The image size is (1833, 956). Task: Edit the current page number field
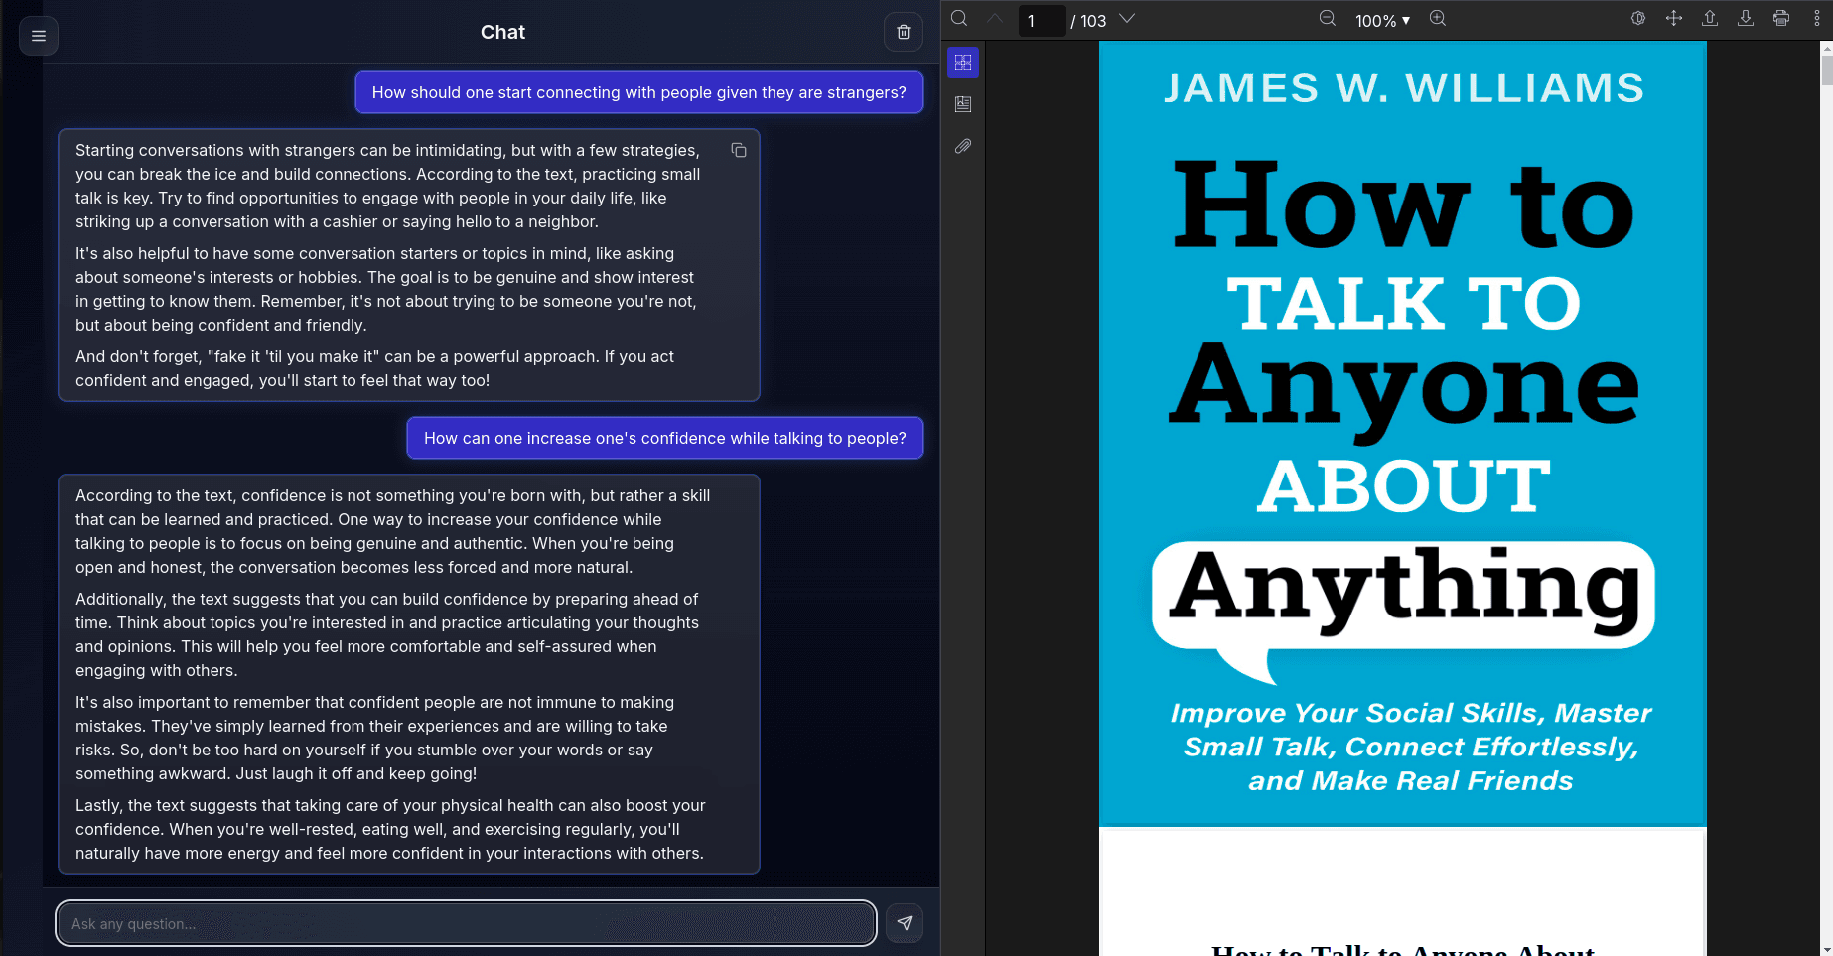(x=1042, y=20)
